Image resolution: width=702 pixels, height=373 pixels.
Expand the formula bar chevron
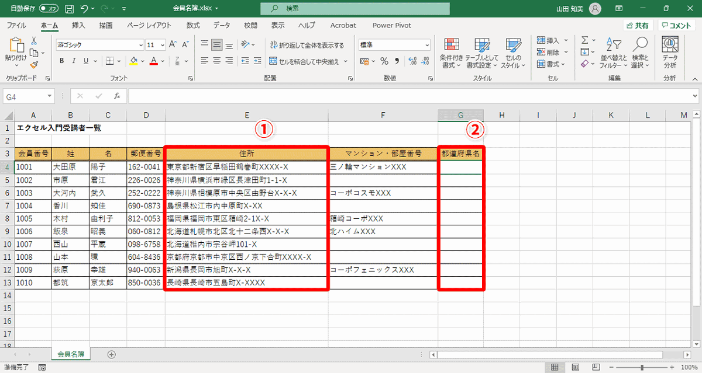(694, 96)
